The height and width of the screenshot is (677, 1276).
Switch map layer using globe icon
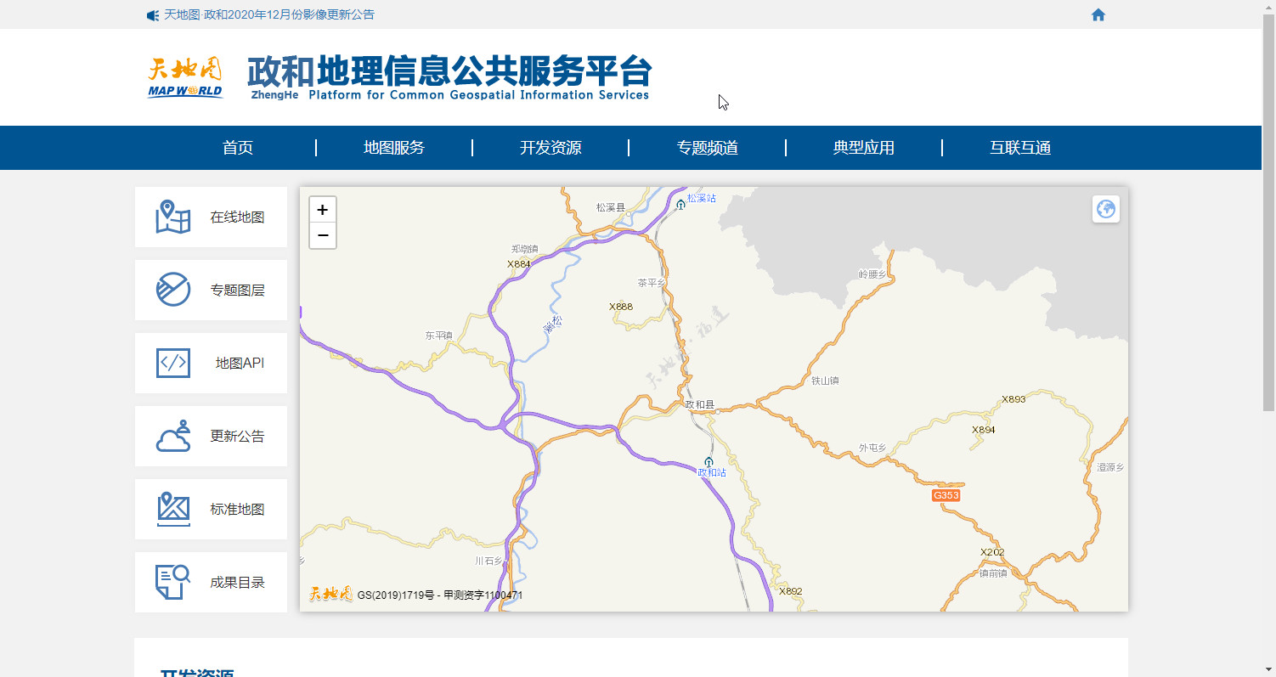click(x=1106, y=209)
